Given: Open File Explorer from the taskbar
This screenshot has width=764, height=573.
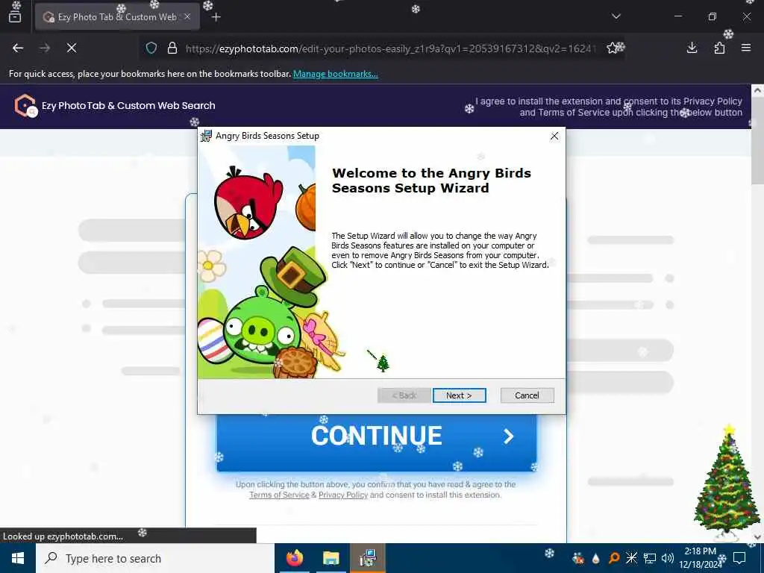Looking at the screenshot, I should point(331,558).
